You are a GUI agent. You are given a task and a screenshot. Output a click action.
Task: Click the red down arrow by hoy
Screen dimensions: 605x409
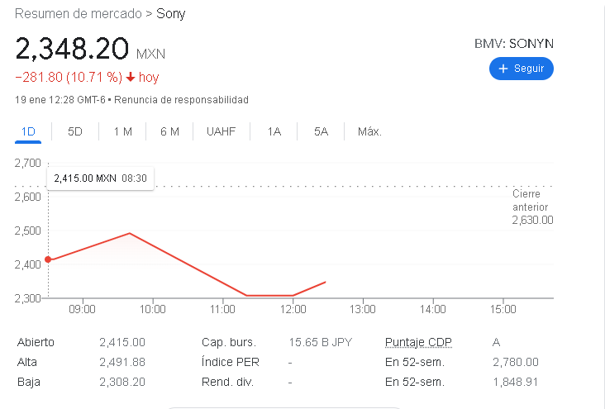[130, 78]
